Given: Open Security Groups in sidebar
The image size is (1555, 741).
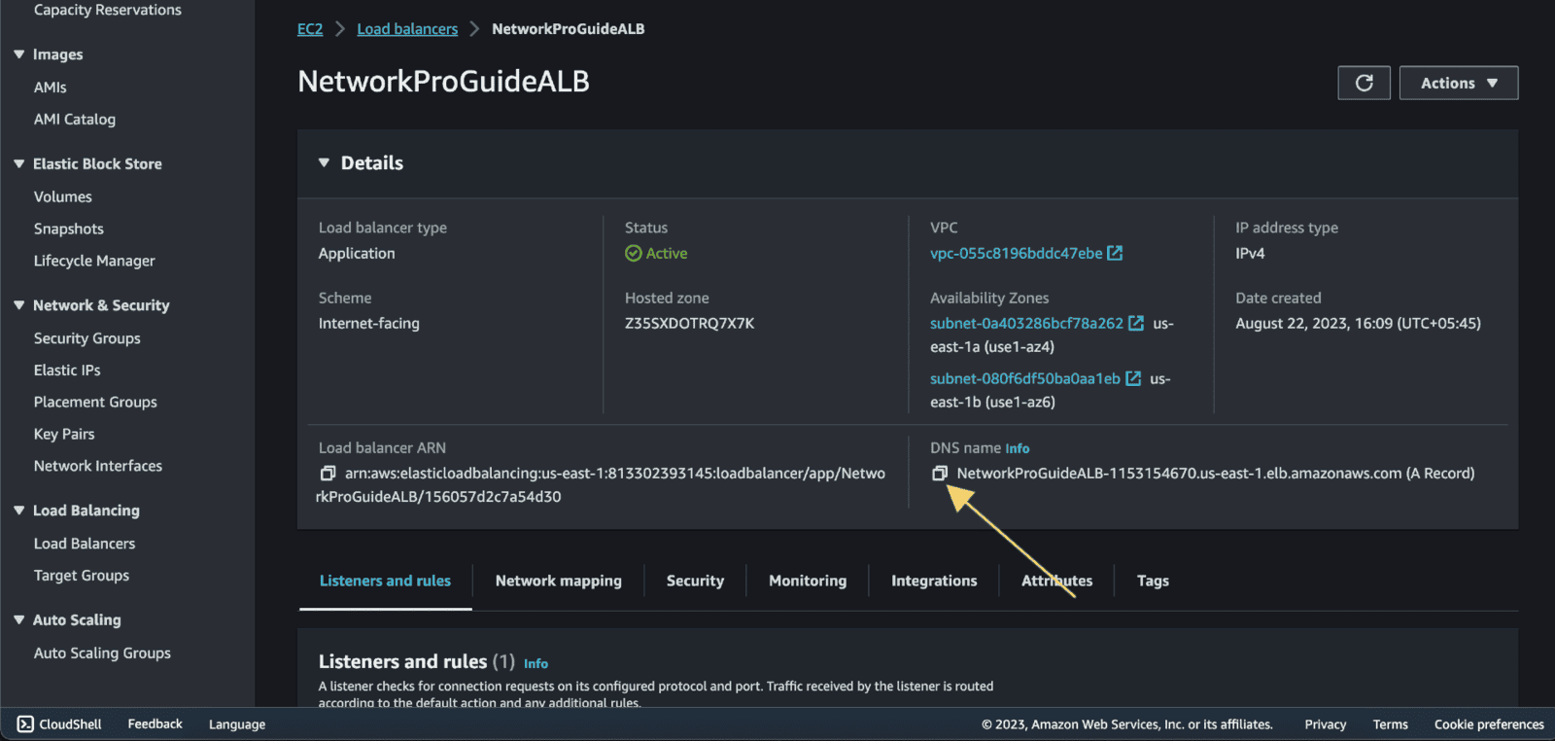Looking at the screenshot, I should click(x=87, y=338).
